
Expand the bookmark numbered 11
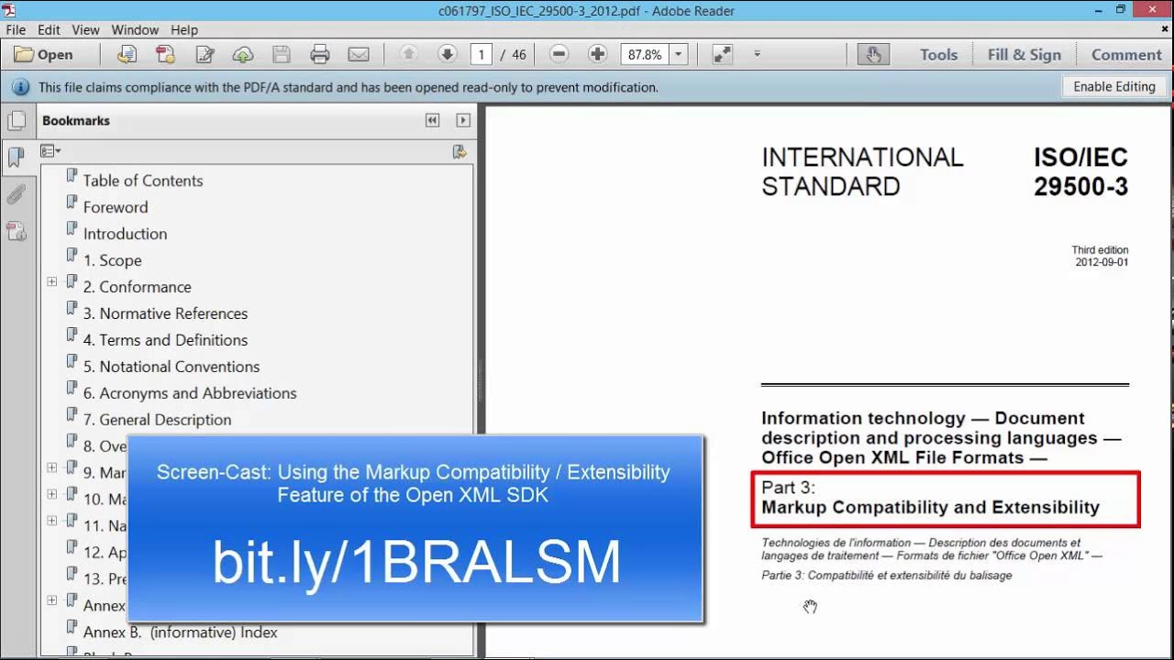(x=52, y=521)
